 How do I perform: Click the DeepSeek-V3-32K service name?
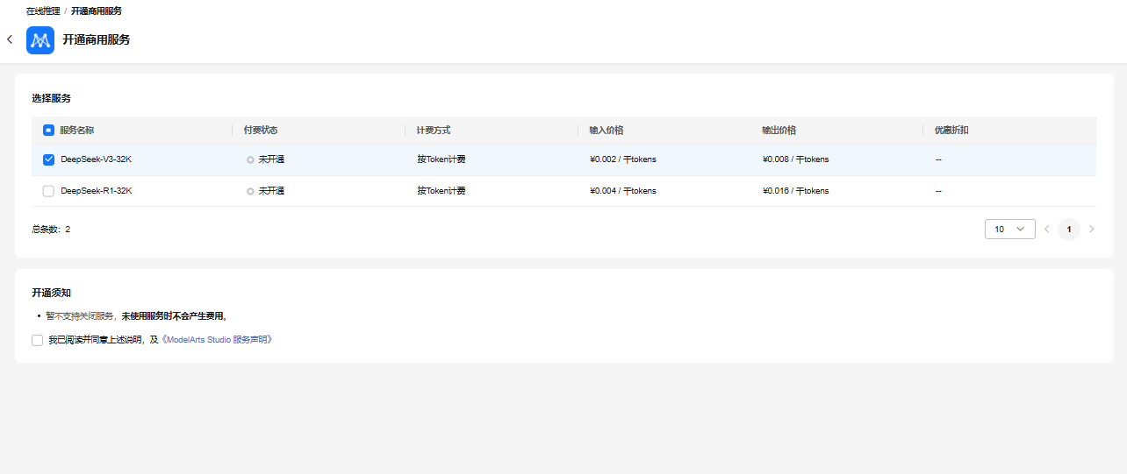click(x=97, y=159)
